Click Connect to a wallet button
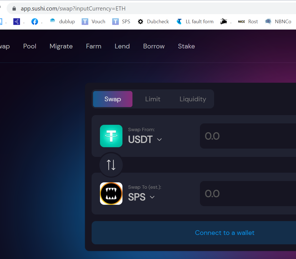Screen dimensions: 296x259 point(194,233)
